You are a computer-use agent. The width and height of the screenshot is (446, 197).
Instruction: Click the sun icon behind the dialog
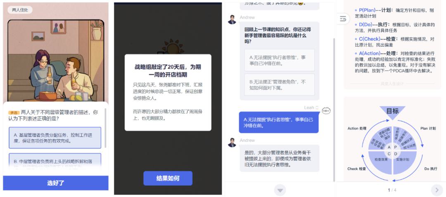[x=171, y=47]
